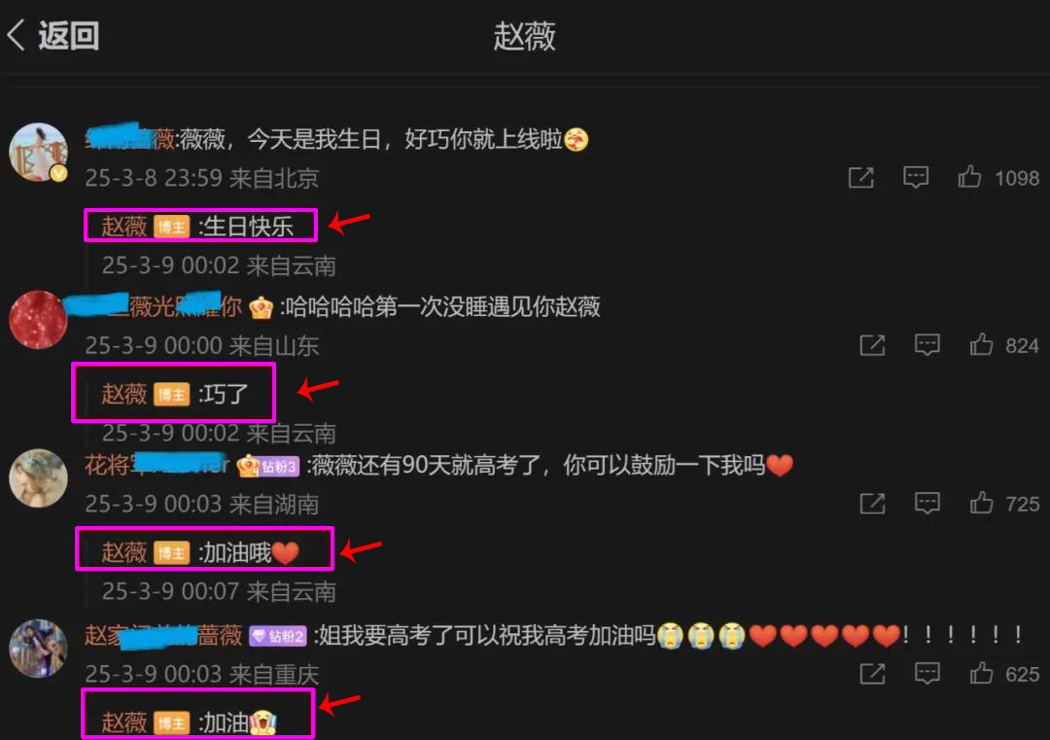Open reply icon on the 湖南 comment
1050x740 pixels.
click(927, 503)
